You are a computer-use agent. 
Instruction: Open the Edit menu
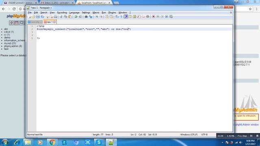click(x=36, y=13)
